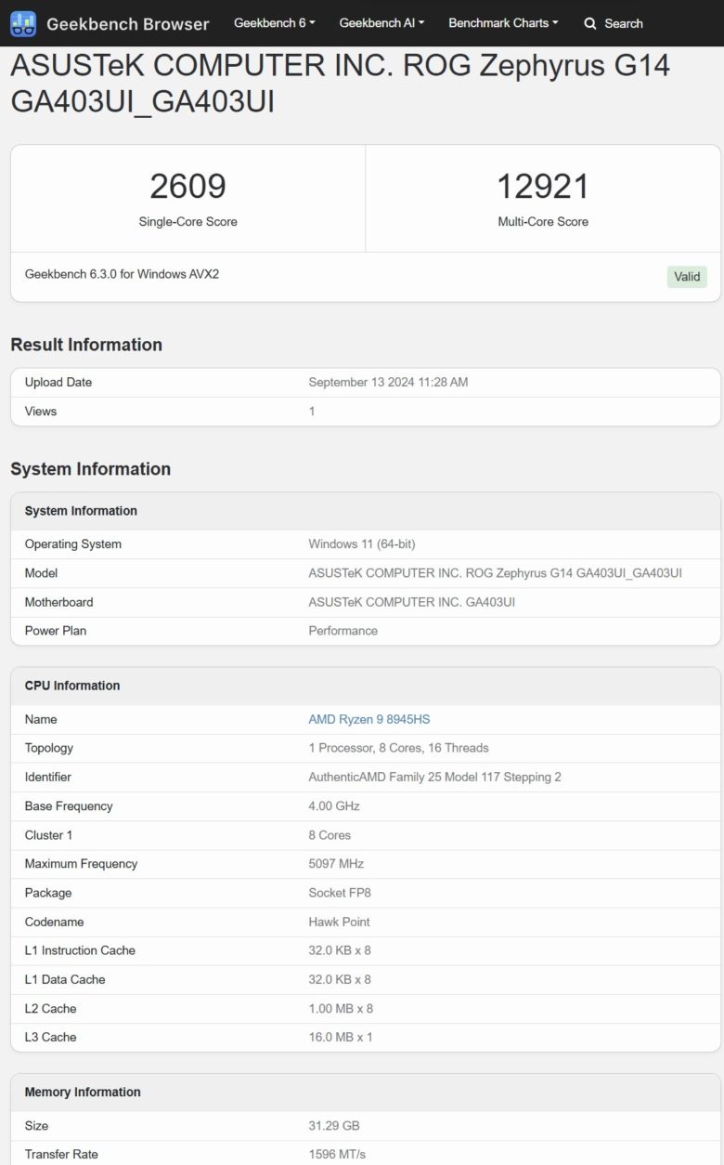Screen dimensions: 724x1165
Task: Click the ROG Zephyrus G14 page title
Action: 340,84
